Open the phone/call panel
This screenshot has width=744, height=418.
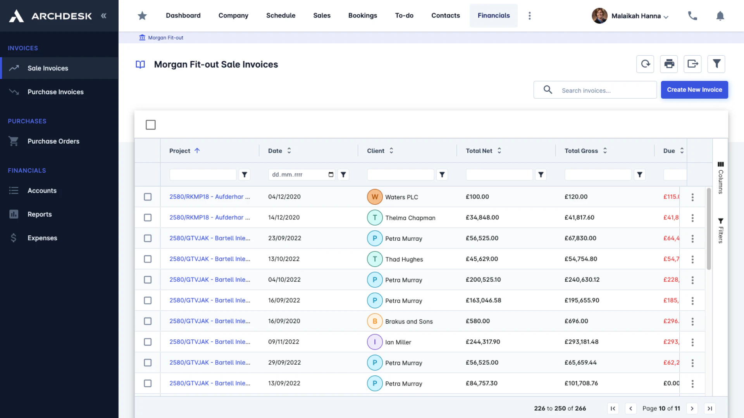click(x=692, y=16)
